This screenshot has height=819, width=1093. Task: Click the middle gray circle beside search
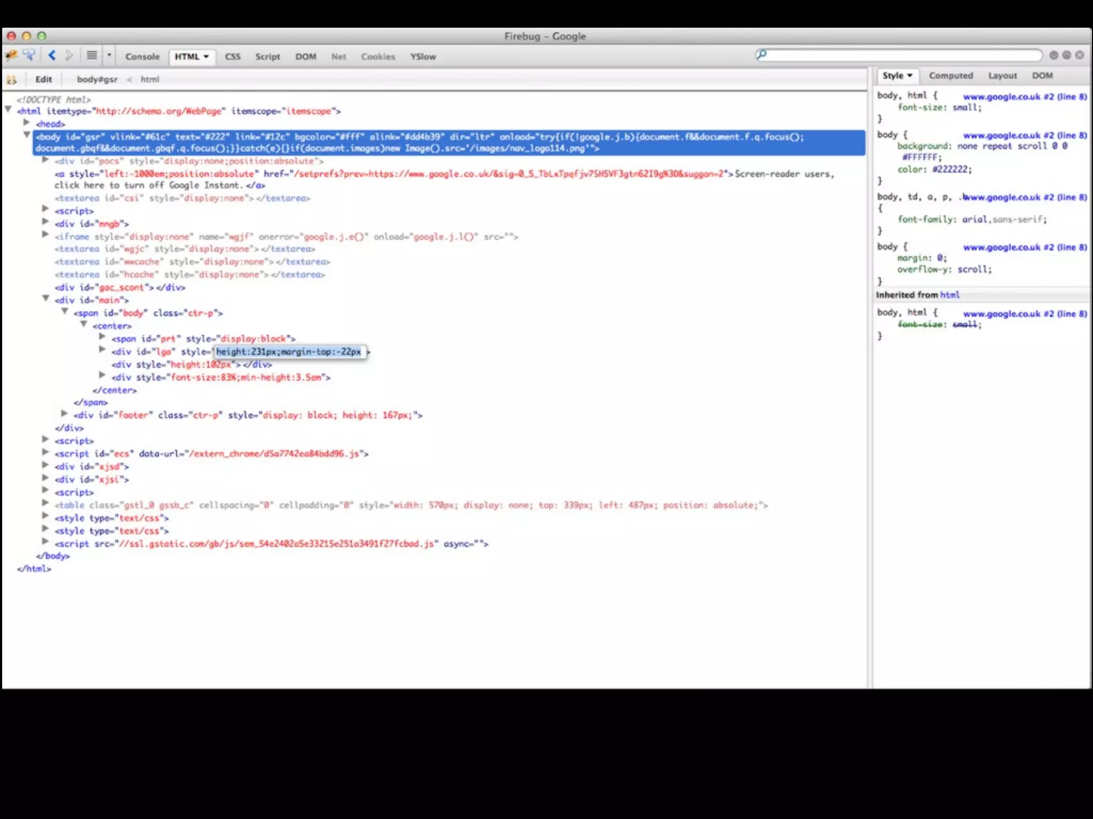[1066, 55]
